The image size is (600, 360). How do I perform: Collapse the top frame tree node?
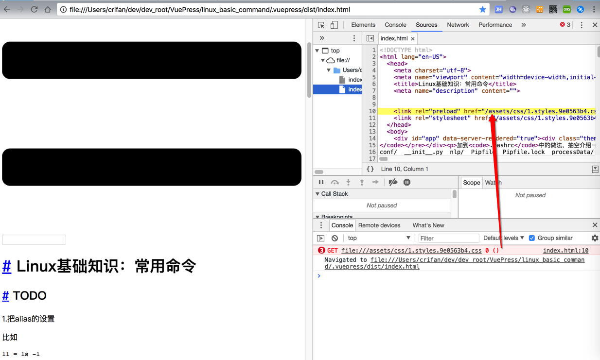[x=318, y=51]
